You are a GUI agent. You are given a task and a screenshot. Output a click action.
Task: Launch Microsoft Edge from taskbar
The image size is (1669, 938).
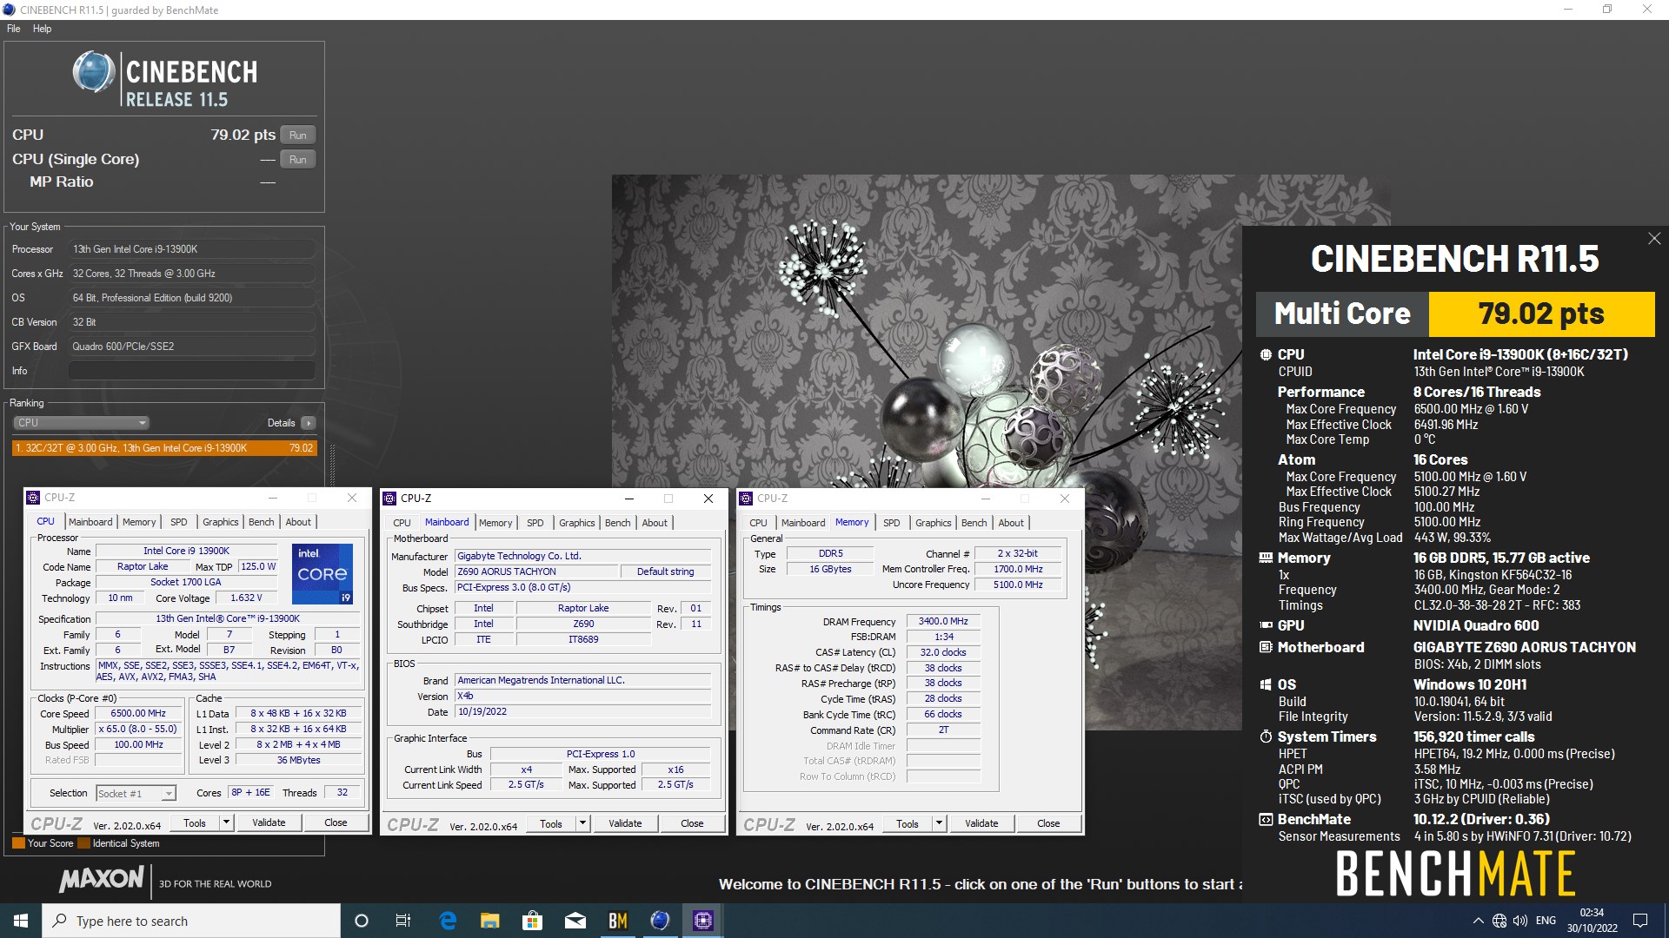(448, 921)
